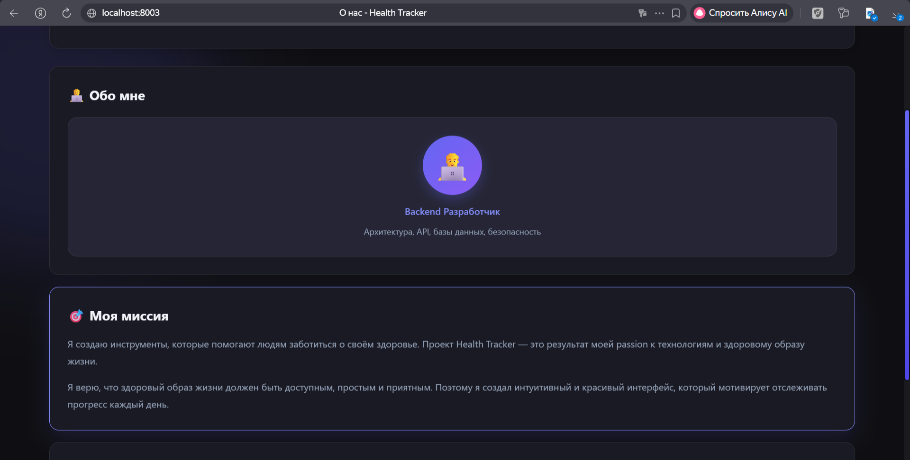Reload the Health Tracker page
Image resolution: width=910 pixels, height=460 pixels.
(x=66, y=13)
